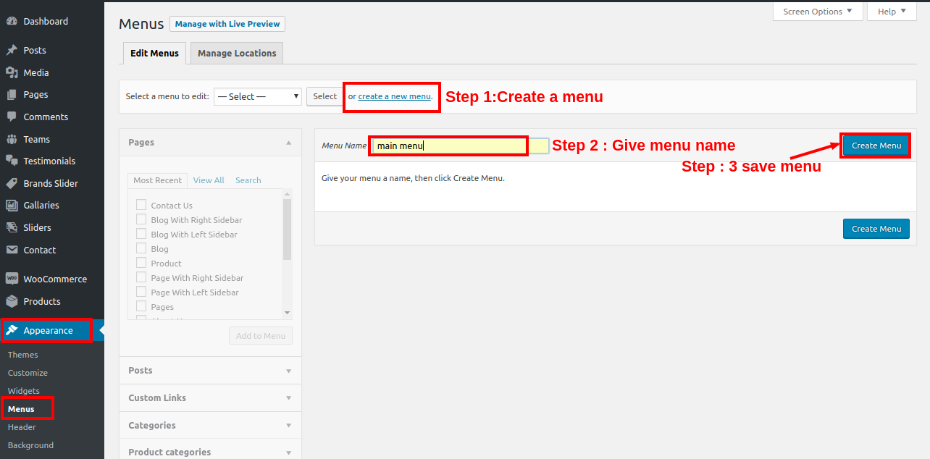
Task: Open Widgets under Appearance
Action: (x=24, y=391)
